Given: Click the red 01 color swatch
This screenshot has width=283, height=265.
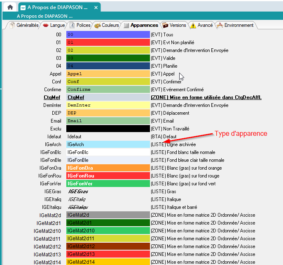Looking at the screenshot, I should coord(108,43).
